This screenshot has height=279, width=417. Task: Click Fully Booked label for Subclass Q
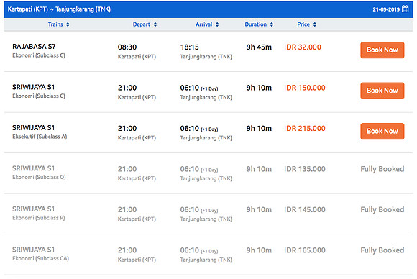382,169
